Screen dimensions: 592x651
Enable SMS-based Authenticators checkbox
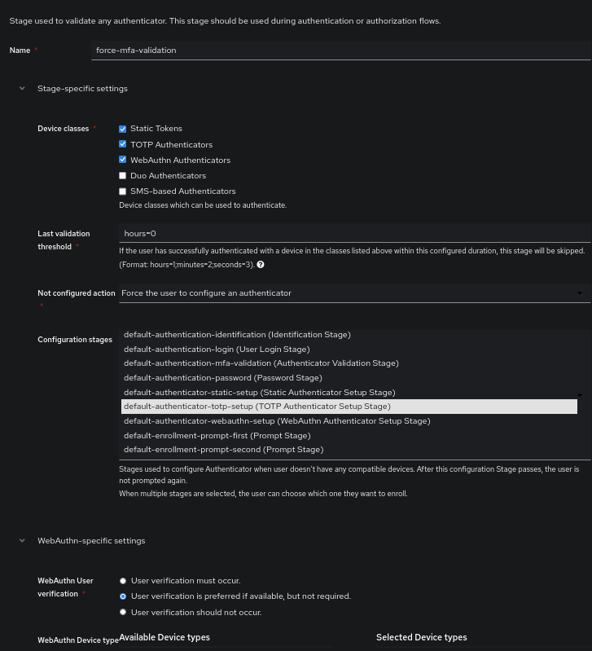tap(123, 191)
